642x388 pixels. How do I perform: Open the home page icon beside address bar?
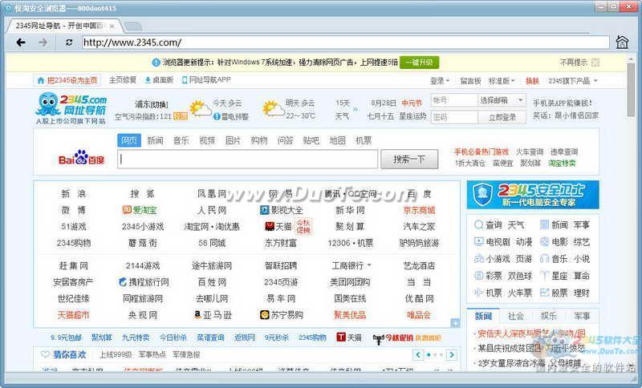pyautogui.click(x=622, y=42)
